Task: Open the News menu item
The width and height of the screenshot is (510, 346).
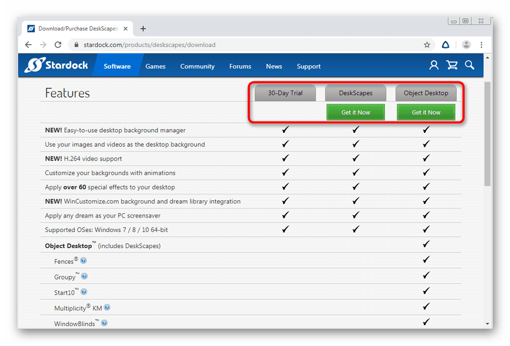Action: click(x=274, y=66)
